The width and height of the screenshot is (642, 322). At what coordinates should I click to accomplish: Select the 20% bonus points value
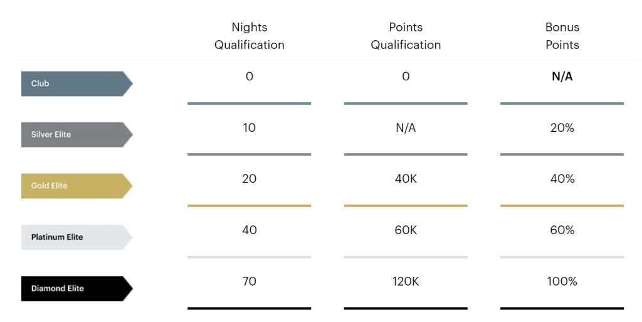coord(562,128)
